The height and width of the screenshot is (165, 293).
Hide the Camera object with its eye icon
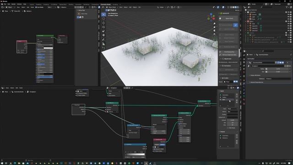pos(288,14)
